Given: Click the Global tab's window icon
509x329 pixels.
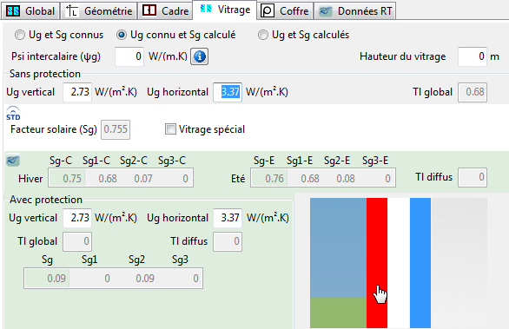Looking at the screenshot, I should click(13, 11).
